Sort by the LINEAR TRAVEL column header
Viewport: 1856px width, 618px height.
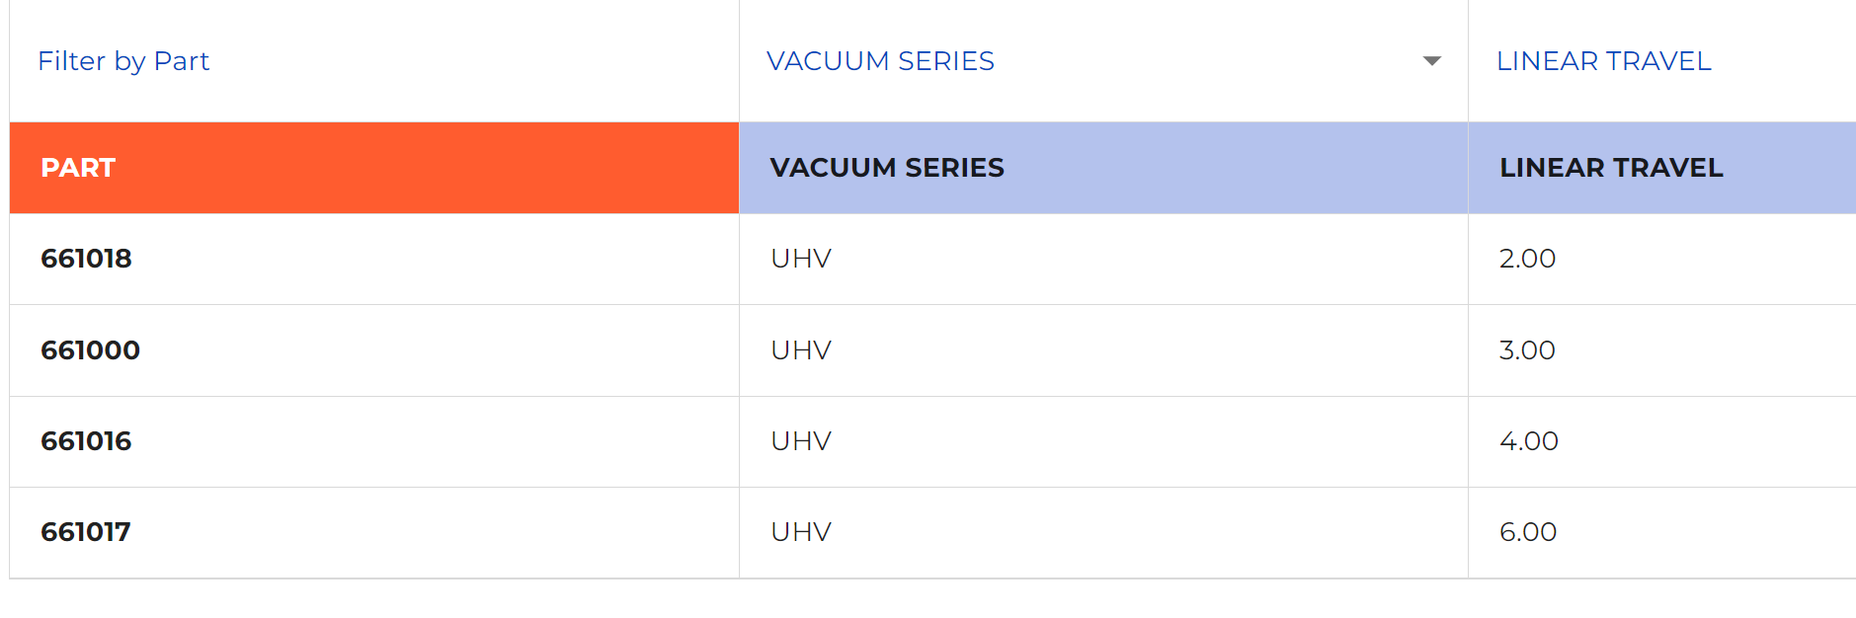tap(1610, 168)
